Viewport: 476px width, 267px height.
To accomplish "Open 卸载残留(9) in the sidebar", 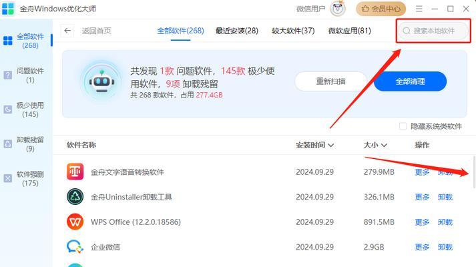I will point(25,144).
